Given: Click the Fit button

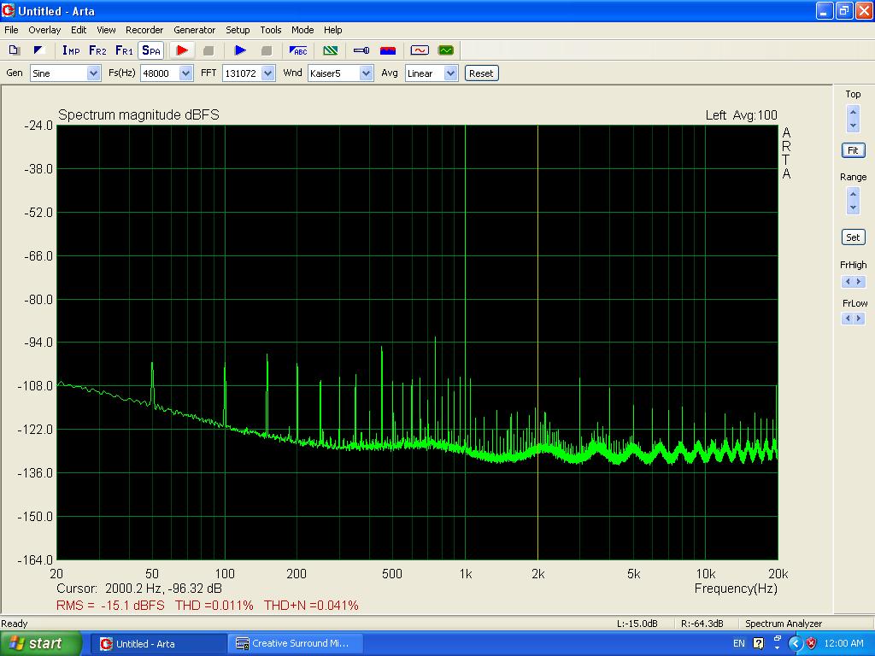Looking at the screenshot, I should click(x=854, y=150).
